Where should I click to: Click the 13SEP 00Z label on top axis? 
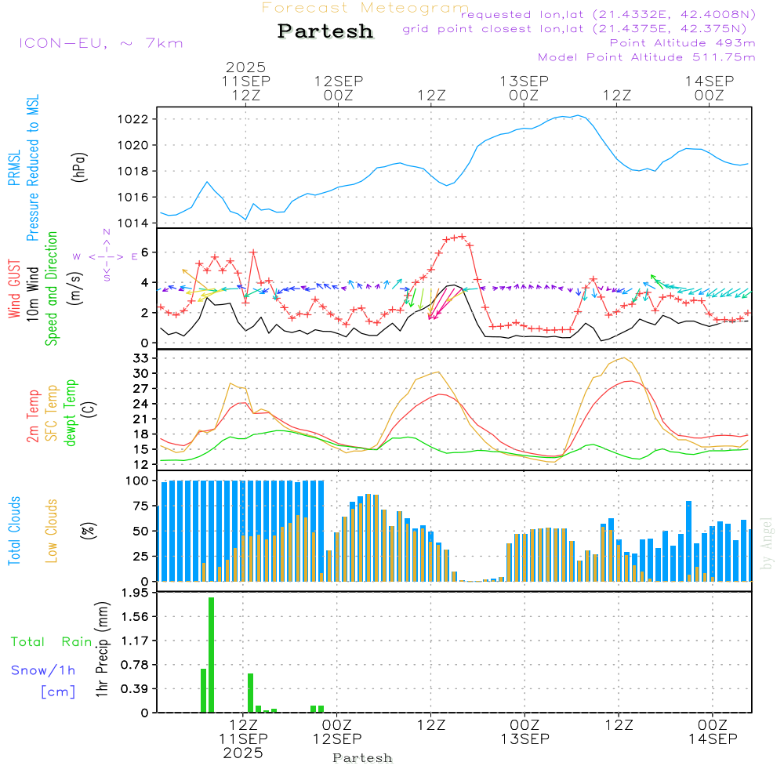(524, 88)
